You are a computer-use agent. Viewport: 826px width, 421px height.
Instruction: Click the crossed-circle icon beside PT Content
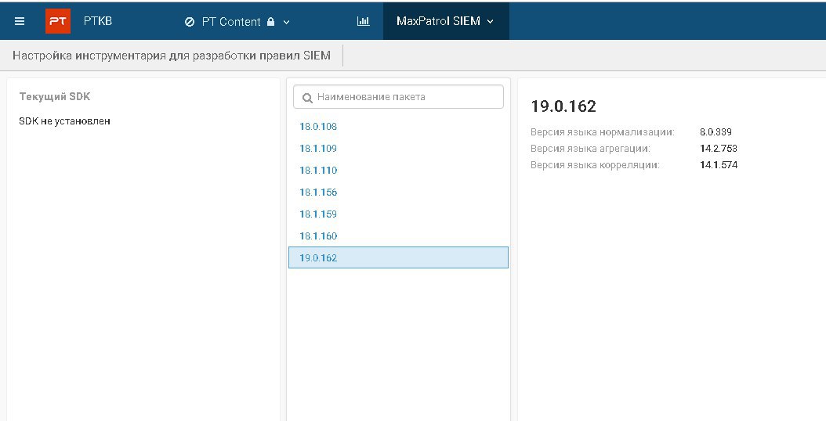190,22
